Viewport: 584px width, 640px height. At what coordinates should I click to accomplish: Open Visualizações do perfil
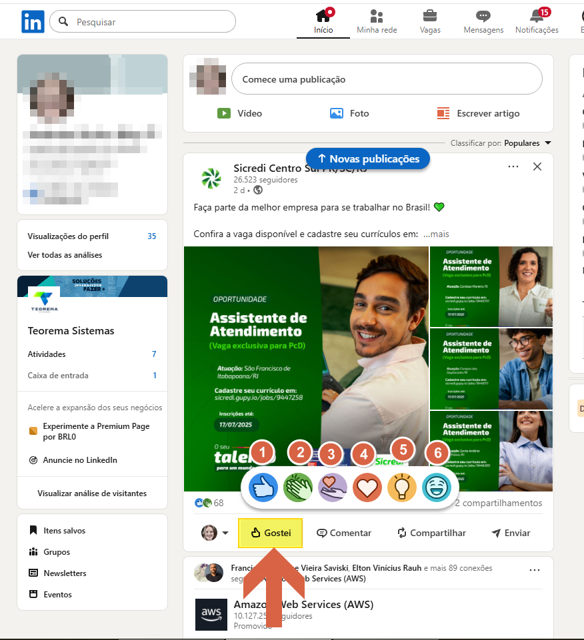pyautogui.click(x=92, y=236)
